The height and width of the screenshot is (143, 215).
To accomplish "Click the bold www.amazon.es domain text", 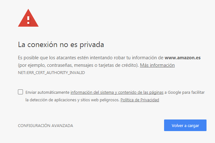I will [183, 58].
